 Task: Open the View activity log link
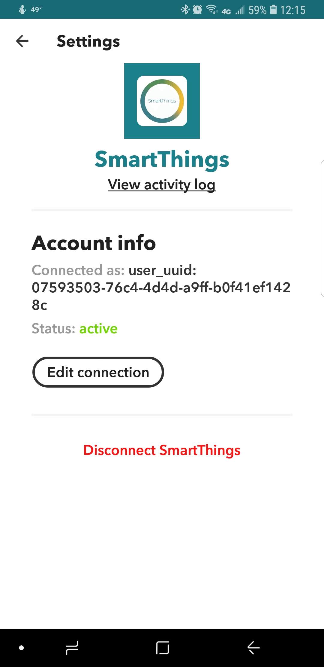point(162,184)
